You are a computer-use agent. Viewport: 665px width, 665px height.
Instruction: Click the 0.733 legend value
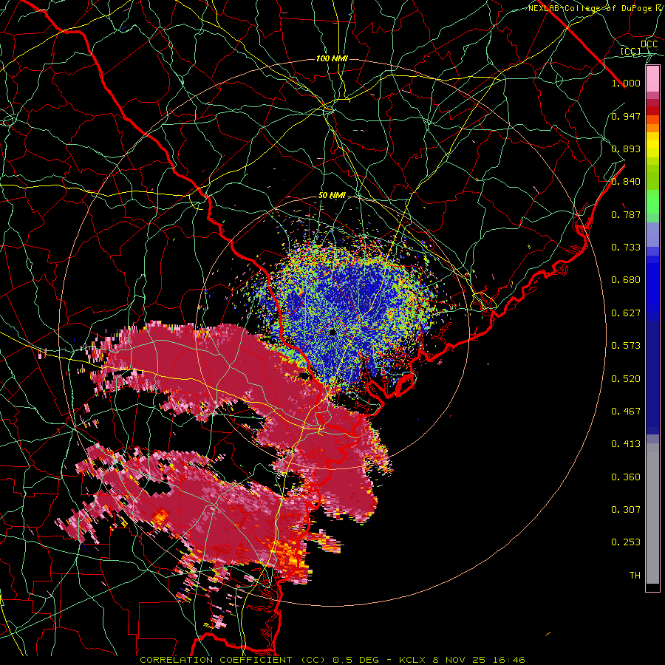pyautogui.click(x=626, y=248)
